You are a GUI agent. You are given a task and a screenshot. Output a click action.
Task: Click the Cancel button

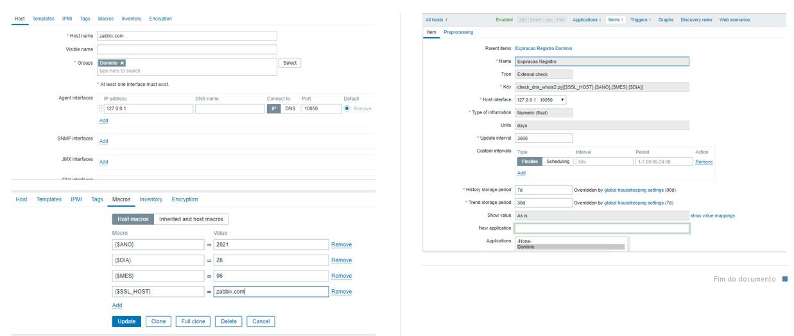pyautogui.click(x=261, y=321)
